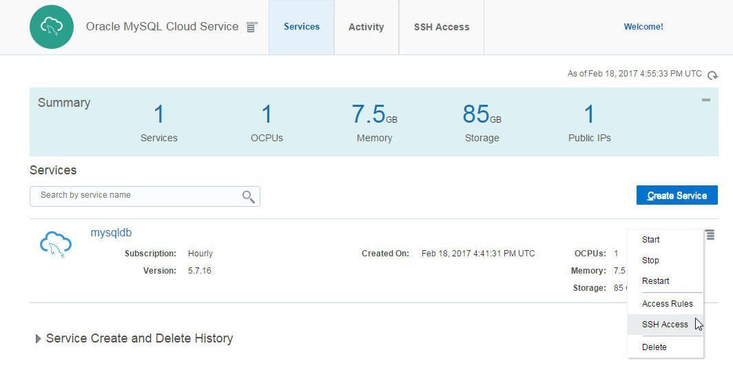This screenshot has width=733, height=368.
Task: Click the magnifier search icon
Action: pos(248,197)
